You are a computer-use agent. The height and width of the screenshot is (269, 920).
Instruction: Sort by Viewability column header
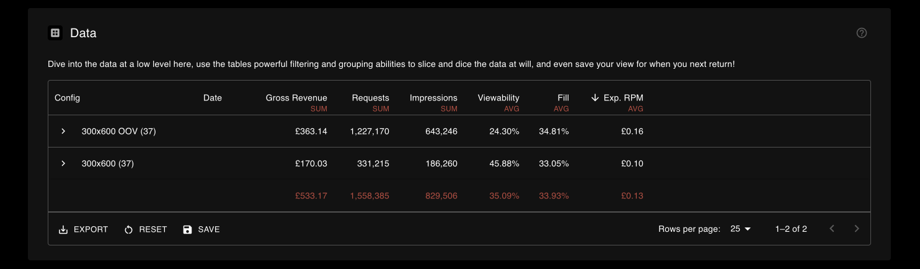point(498,98)
